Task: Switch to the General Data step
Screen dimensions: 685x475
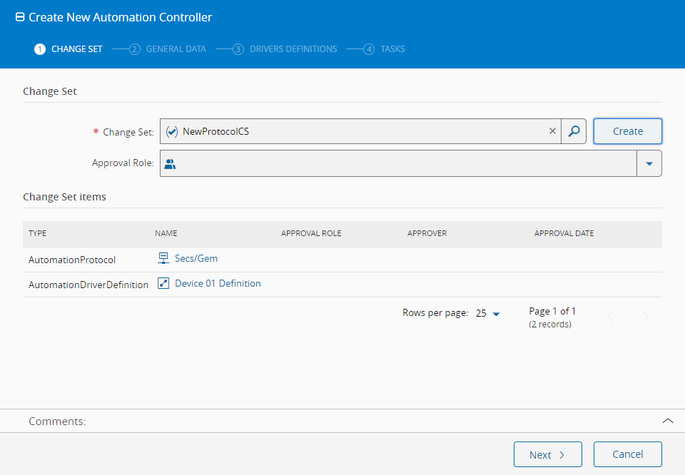Action: [x=168, y=49]
